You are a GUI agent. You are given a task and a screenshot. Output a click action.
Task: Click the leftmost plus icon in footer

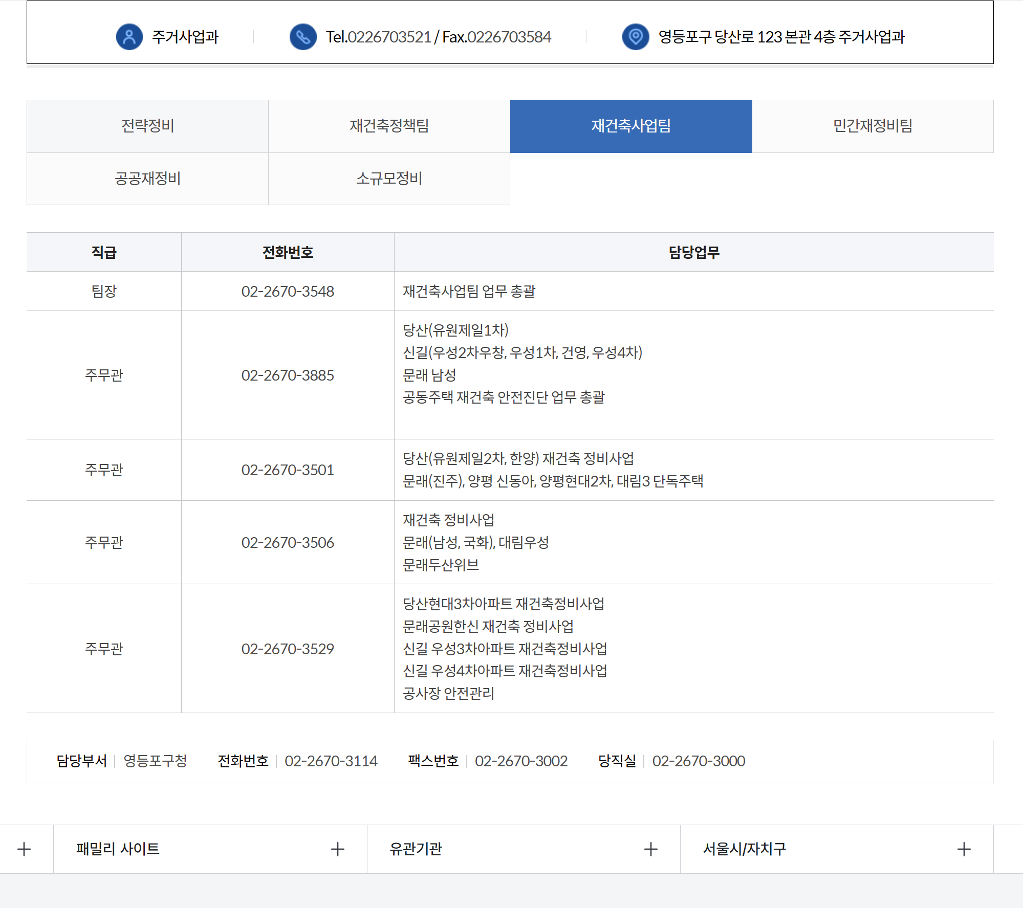click(24, 849)
